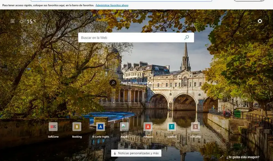Launch the Kayak shortcut tile
Screen dimensions: 273x161
(x=124, y=127)
